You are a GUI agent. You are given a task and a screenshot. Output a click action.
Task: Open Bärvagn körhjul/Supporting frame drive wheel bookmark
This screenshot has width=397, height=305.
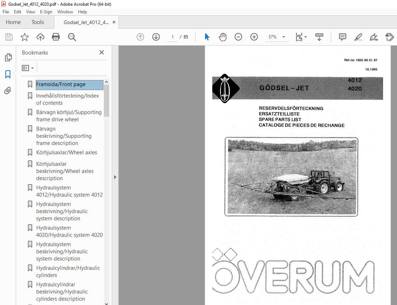pyautogui.click(x=69, y=116)
